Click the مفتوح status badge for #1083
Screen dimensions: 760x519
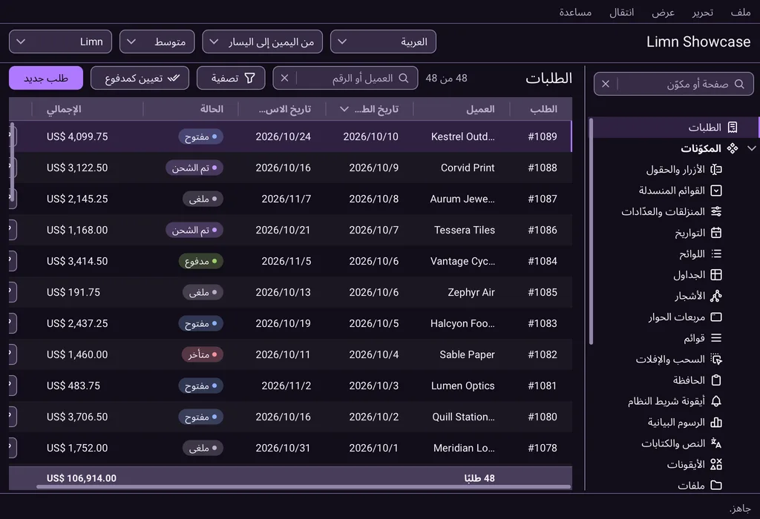click(x=200, y=323)
